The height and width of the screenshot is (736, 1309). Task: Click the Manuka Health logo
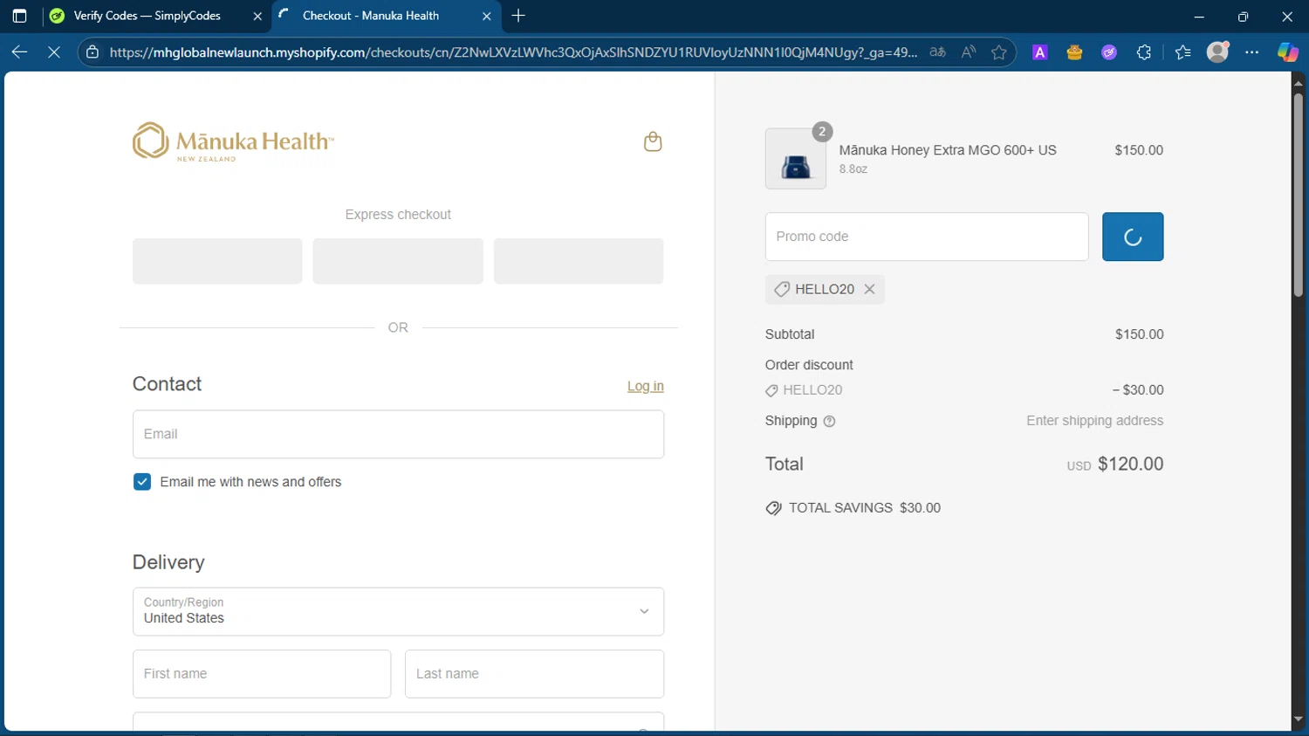click(x=233, y=141)
